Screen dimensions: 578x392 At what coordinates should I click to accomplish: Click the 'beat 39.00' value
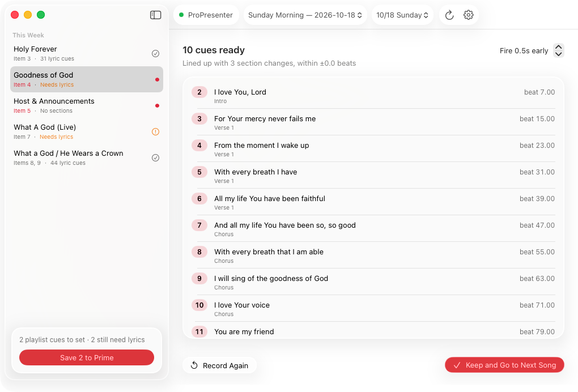537,199
